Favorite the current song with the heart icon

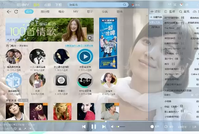click(15, 129)
